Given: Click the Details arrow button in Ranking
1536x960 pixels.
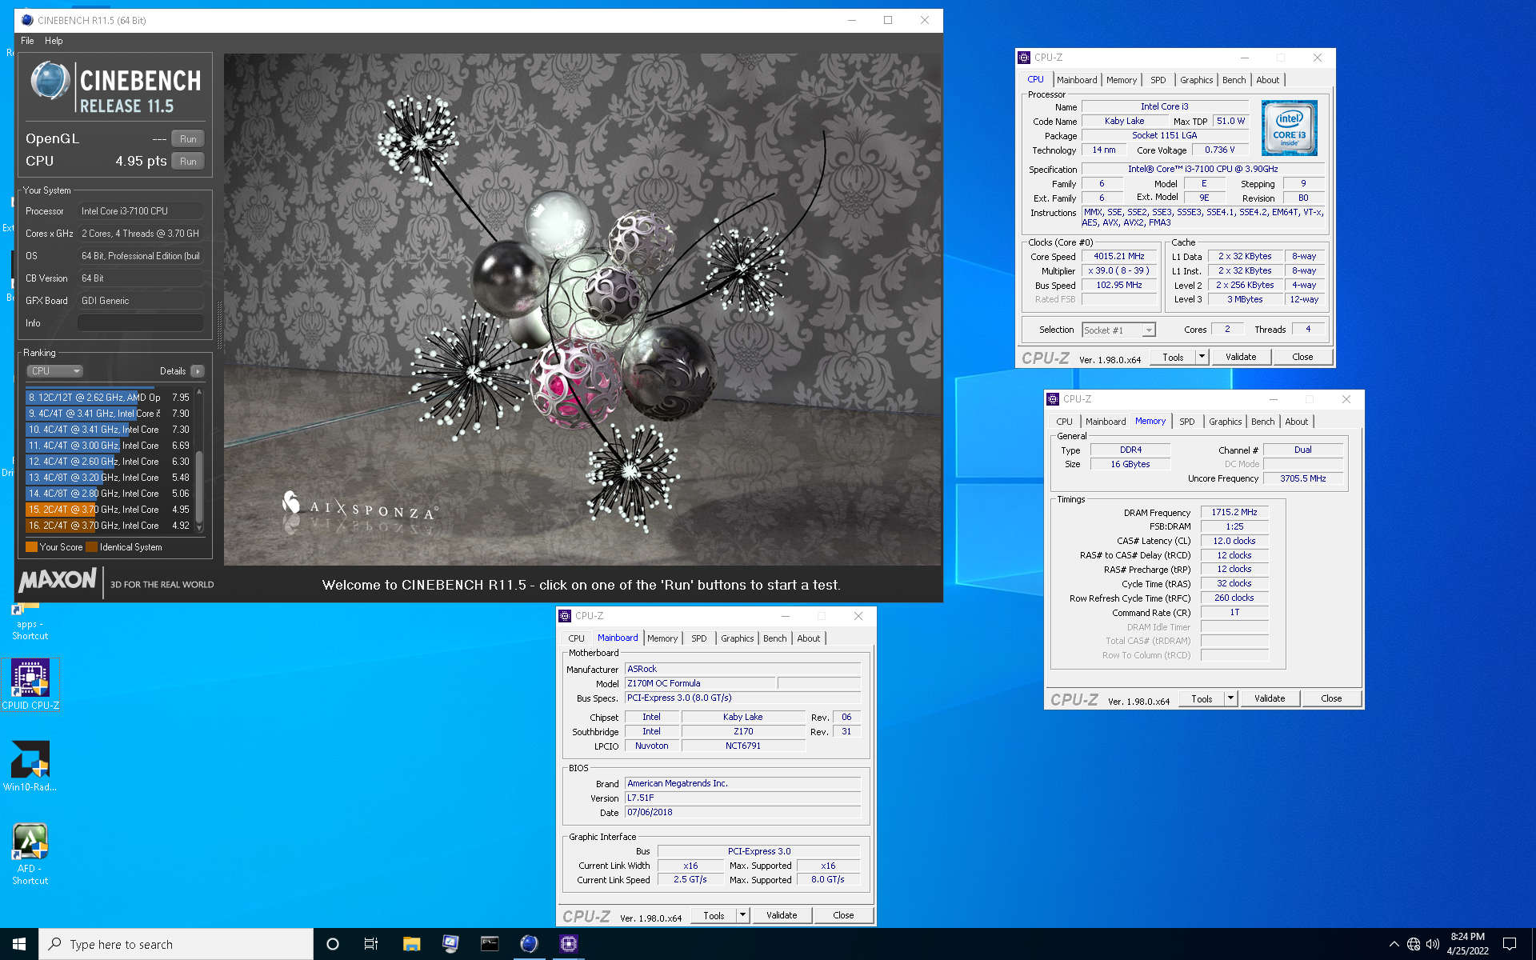Looking at the screenshot, I should tap(198, 371).
